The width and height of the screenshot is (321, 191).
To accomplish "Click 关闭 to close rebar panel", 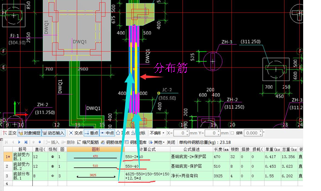I will 171,142.
